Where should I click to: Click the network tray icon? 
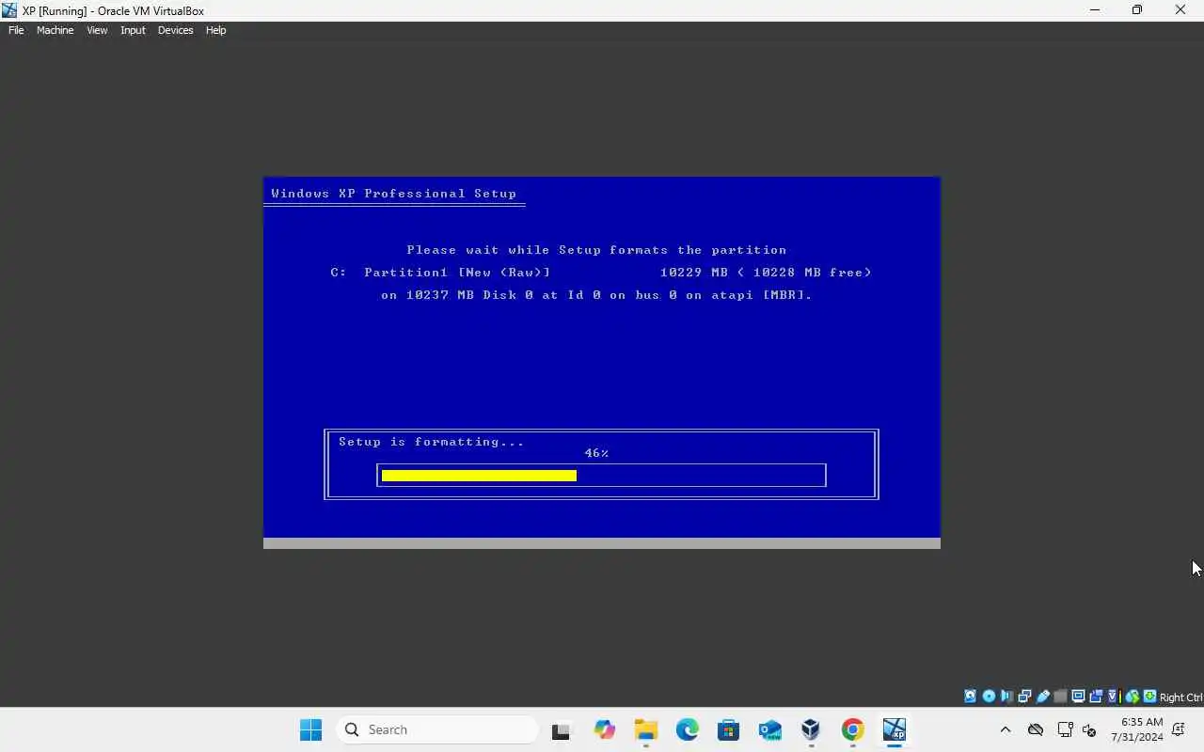1065,729
